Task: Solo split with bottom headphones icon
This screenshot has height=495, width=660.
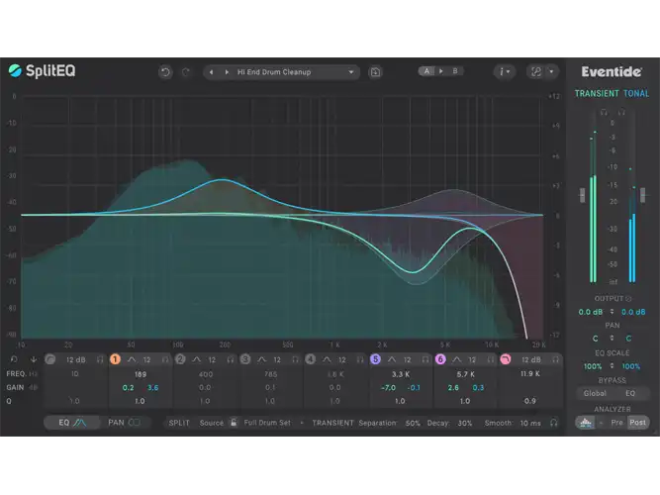Action: coord(554,422)
